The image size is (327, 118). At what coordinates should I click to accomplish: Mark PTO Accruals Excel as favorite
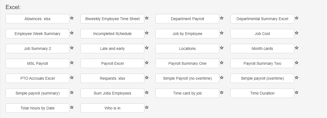[72, 78]
